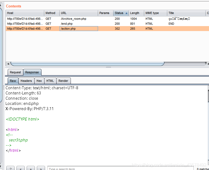Viewport: 209px width, 170px height.
Task: Go to previous search match button
Action: tap(21, 168)
